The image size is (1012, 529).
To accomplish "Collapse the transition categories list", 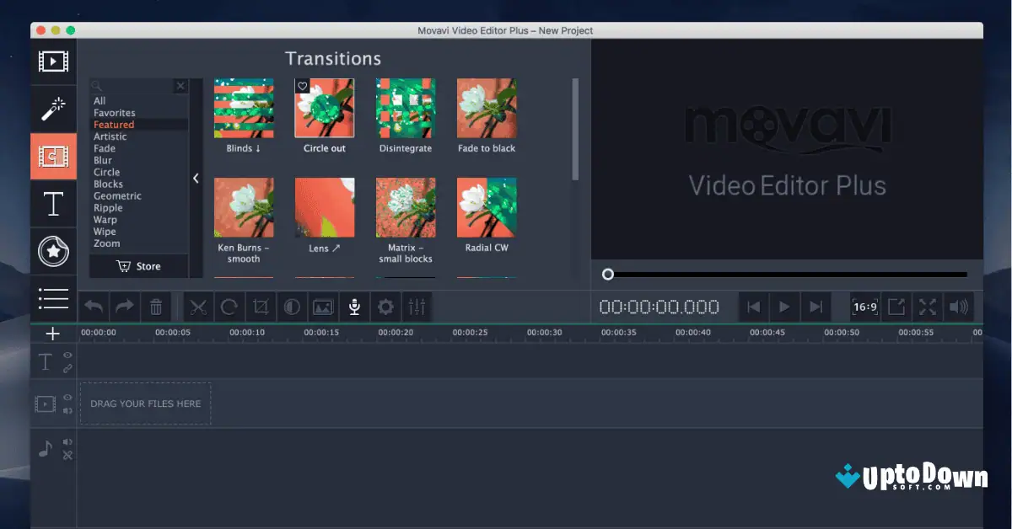I will click(x=196, y=179).
